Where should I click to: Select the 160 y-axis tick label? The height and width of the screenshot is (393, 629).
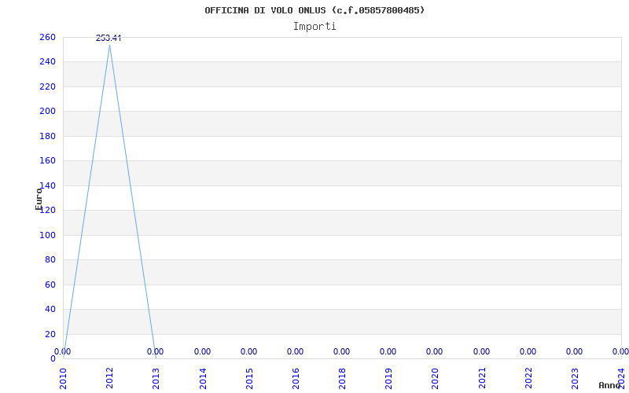47,161
